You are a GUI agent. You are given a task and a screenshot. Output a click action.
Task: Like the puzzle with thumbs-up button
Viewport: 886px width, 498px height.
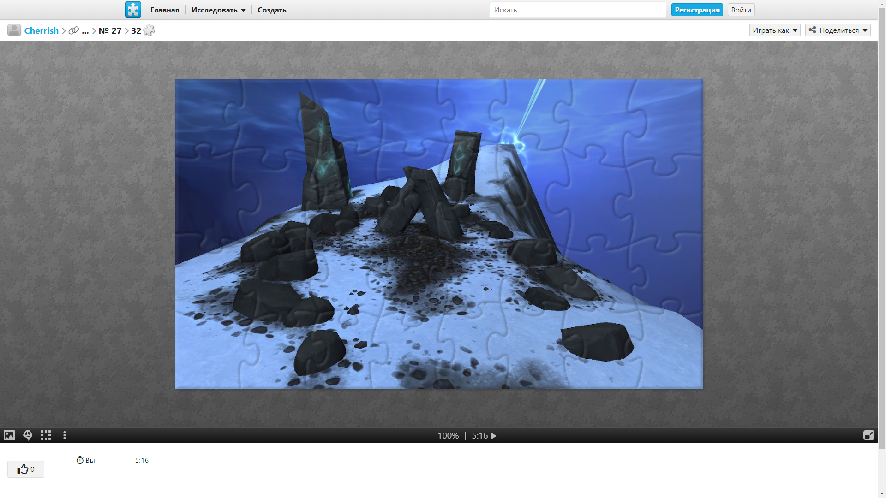pyautogui.click(x=26, y=469)
